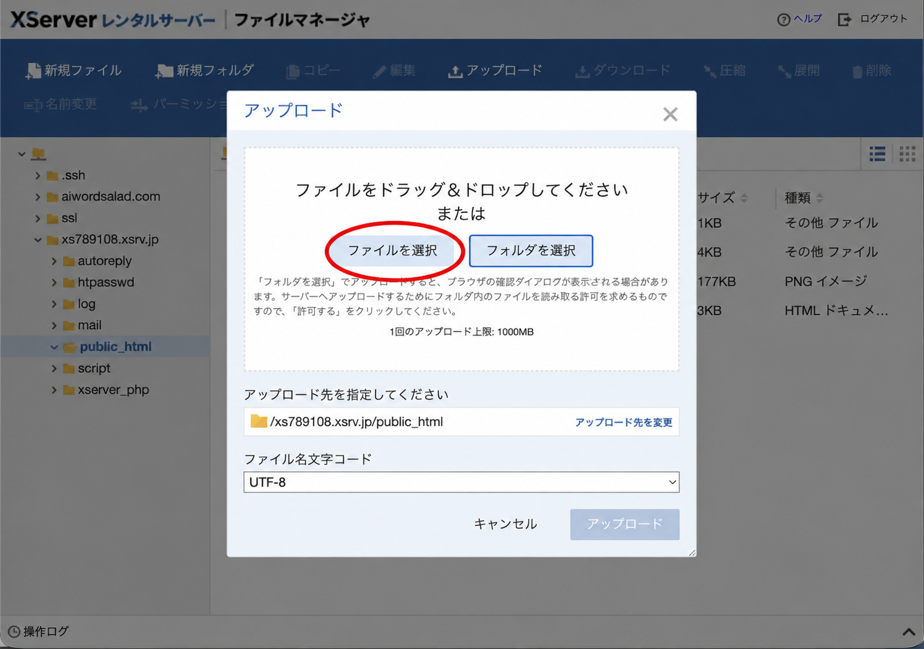Click the ログアウト link

tap(872, 19)
